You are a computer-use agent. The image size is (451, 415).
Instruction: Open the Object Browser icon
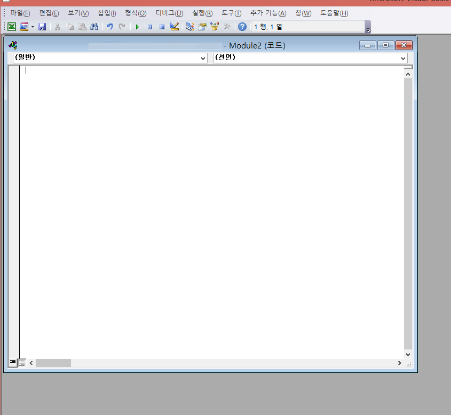[215, 27]
